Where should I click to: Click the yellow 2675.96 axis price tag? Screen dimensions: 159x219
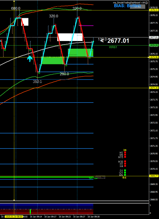[x=153, y=57]
